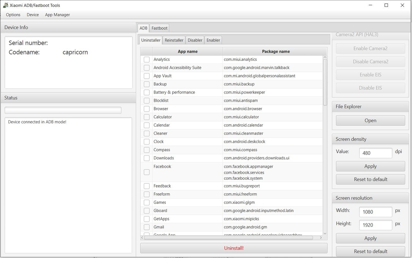The image size is (412, 258).
Task: Click com.android.deskclock package name
Action: tap(244, 142)
